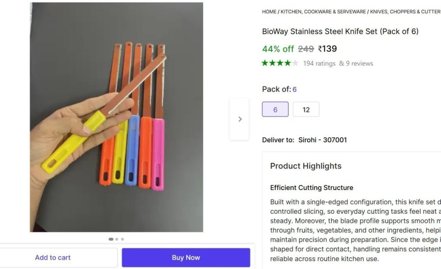Click the first carousel dot indicator
The width and height of the screenshot is (441, 269).
tap(111, 239)
